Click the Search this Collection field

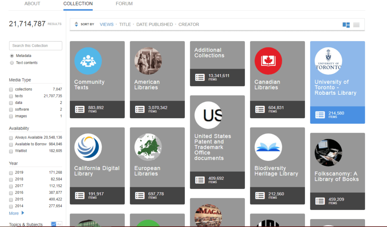36,46
